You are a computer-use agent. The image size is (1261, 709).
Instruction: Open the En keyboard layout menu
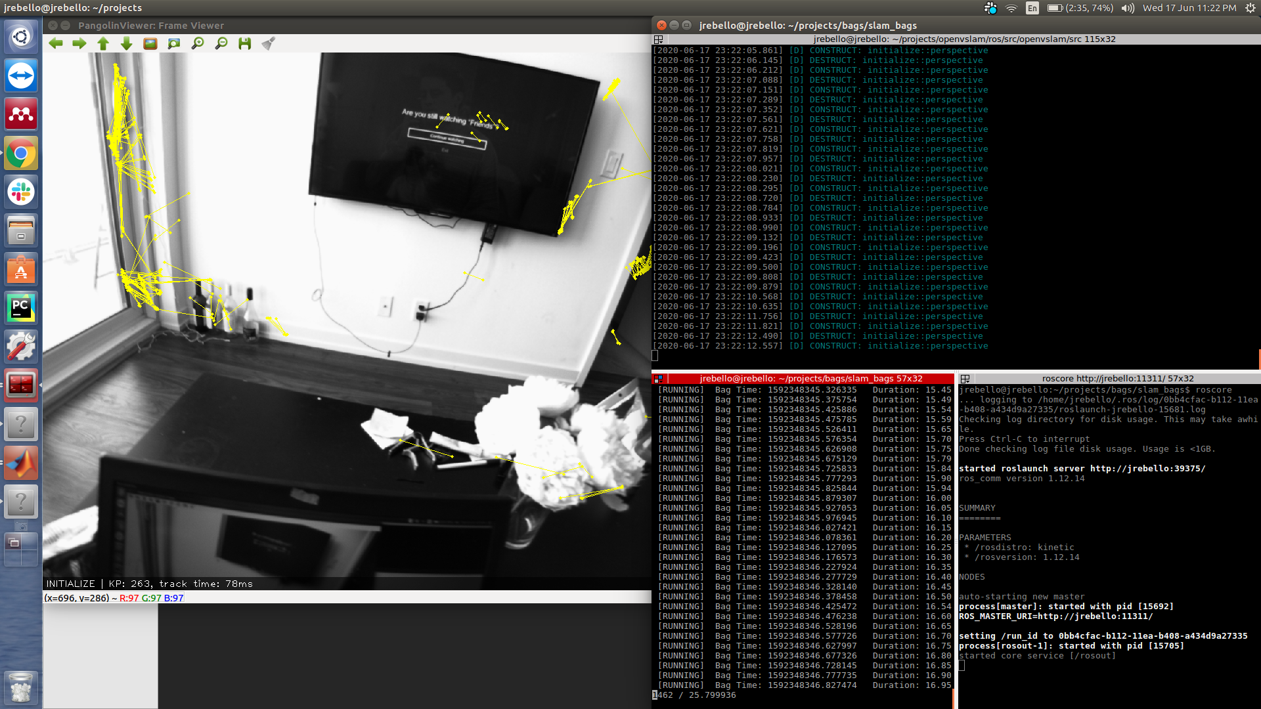1031,8
